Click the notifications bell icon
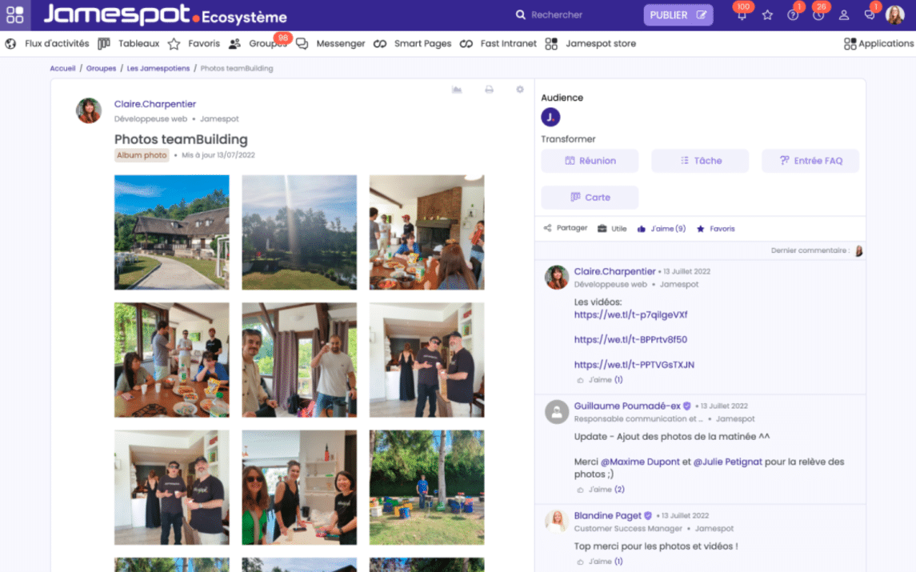916x572 pixels. coord(742,15)
